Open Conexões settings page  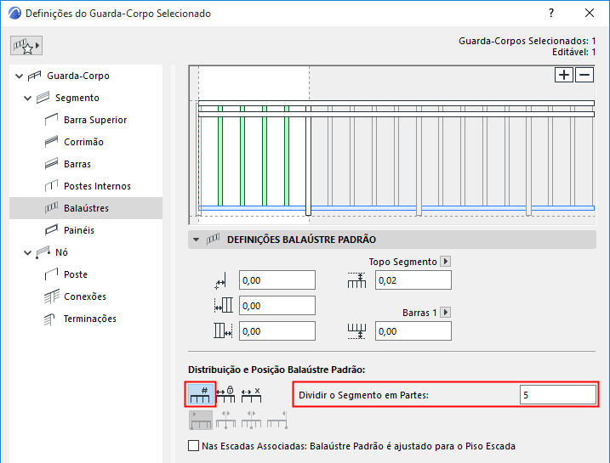pos(85,296)
